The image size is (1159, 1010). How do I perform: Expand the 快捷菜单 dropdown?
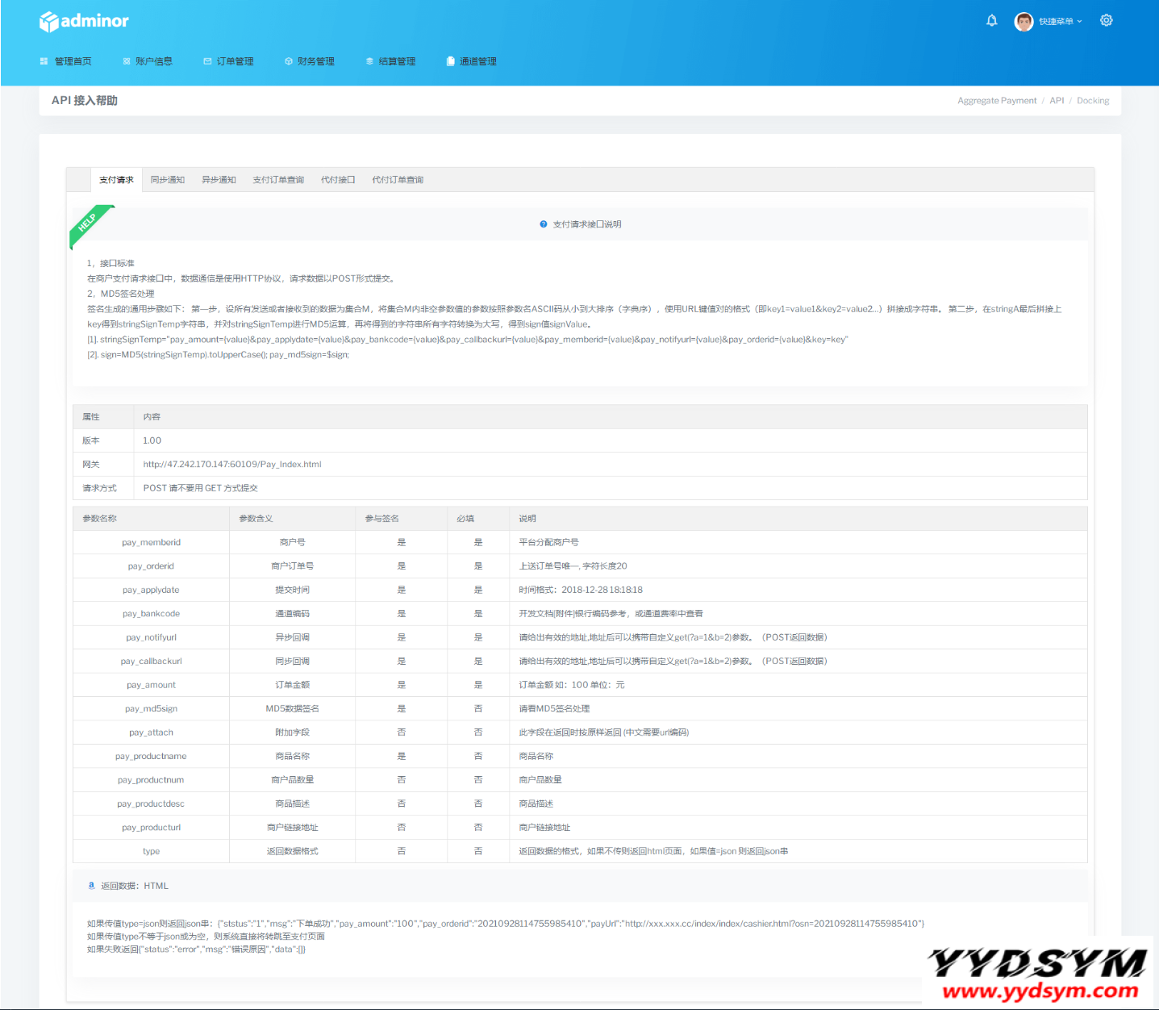1060,22
